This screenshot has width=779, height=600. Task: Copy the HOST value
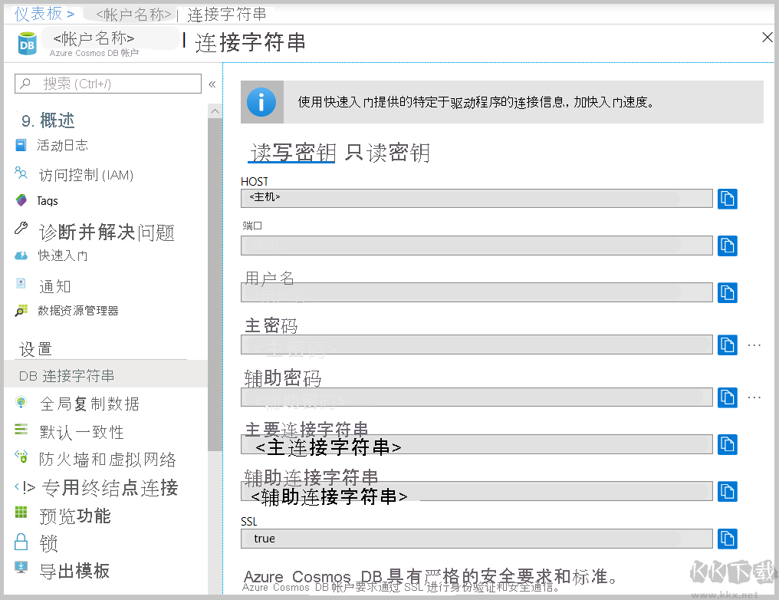(728, 199)
